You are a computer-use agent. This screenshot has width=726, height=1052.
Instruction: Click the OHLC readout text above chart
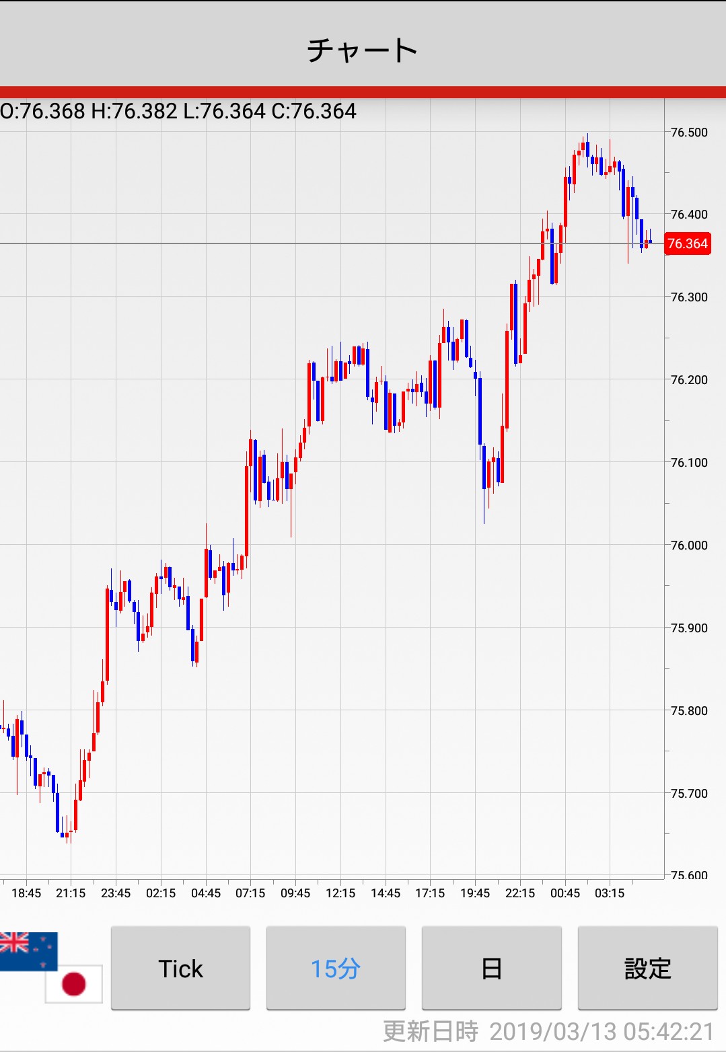(x=178, y=111)
